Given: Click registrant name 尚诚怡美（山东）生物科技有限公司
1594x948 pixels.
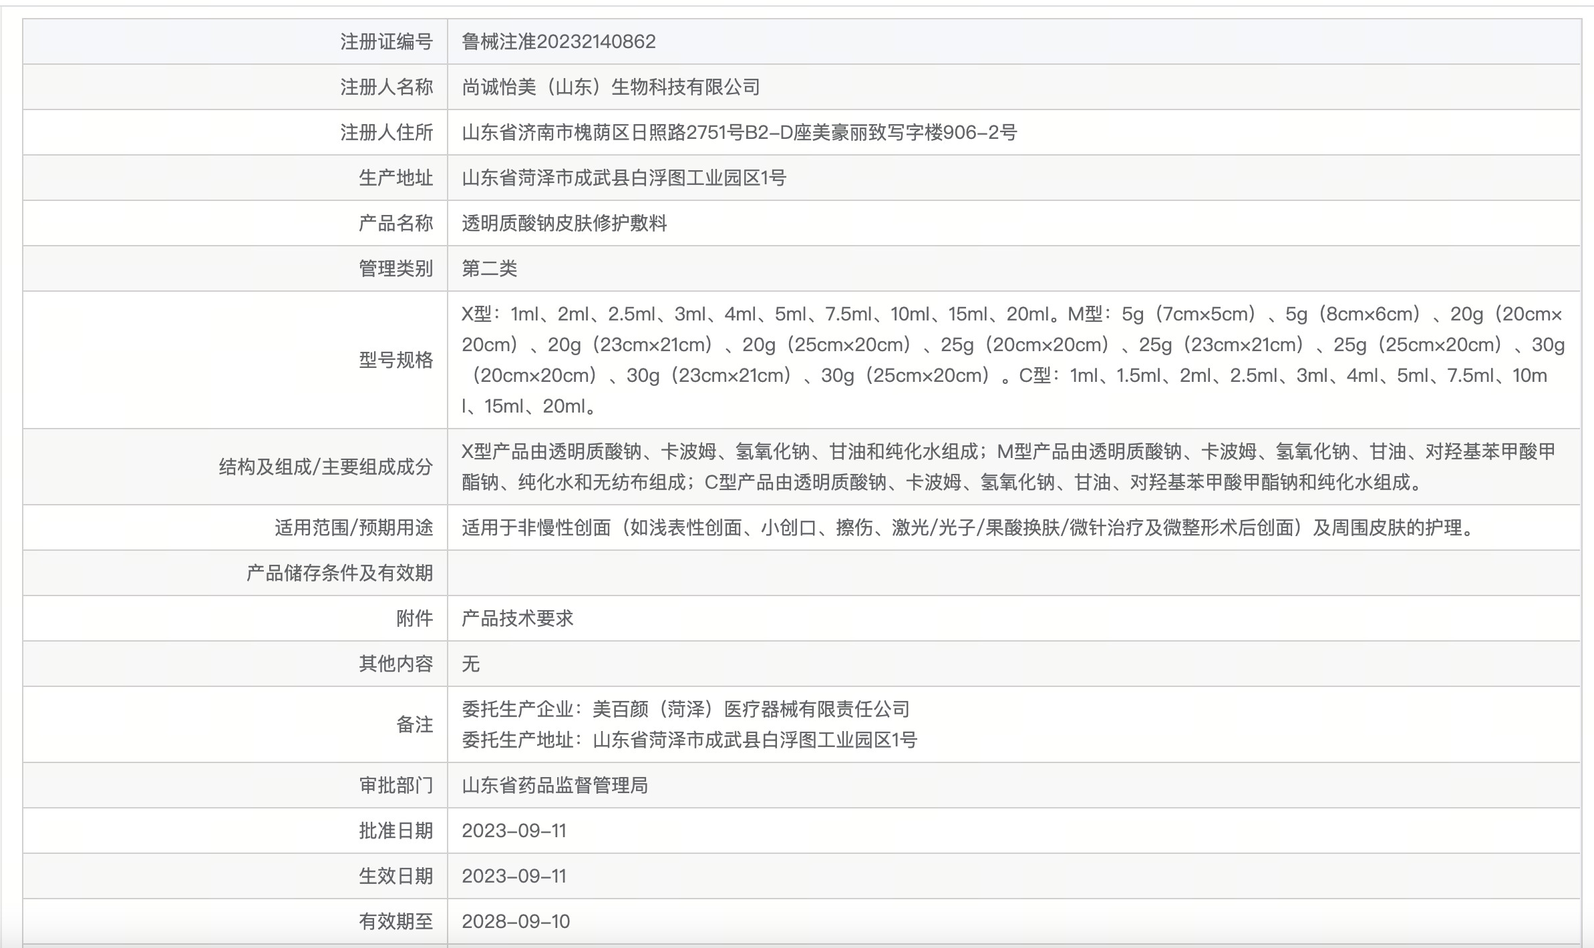Looking at the screenshot, I should tap(611, 87).
